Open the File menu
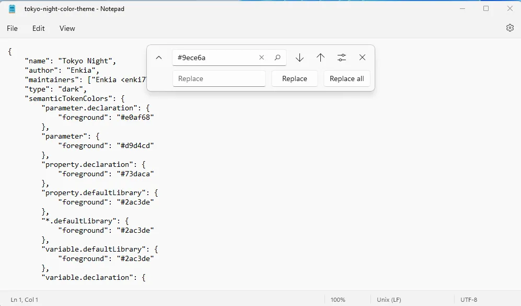The width and height of the screenshot is (521, 306). 13,28
